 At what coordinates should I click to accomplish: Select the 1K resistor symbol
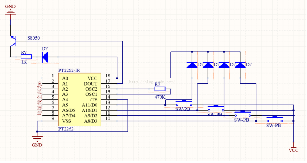[26, 57]
